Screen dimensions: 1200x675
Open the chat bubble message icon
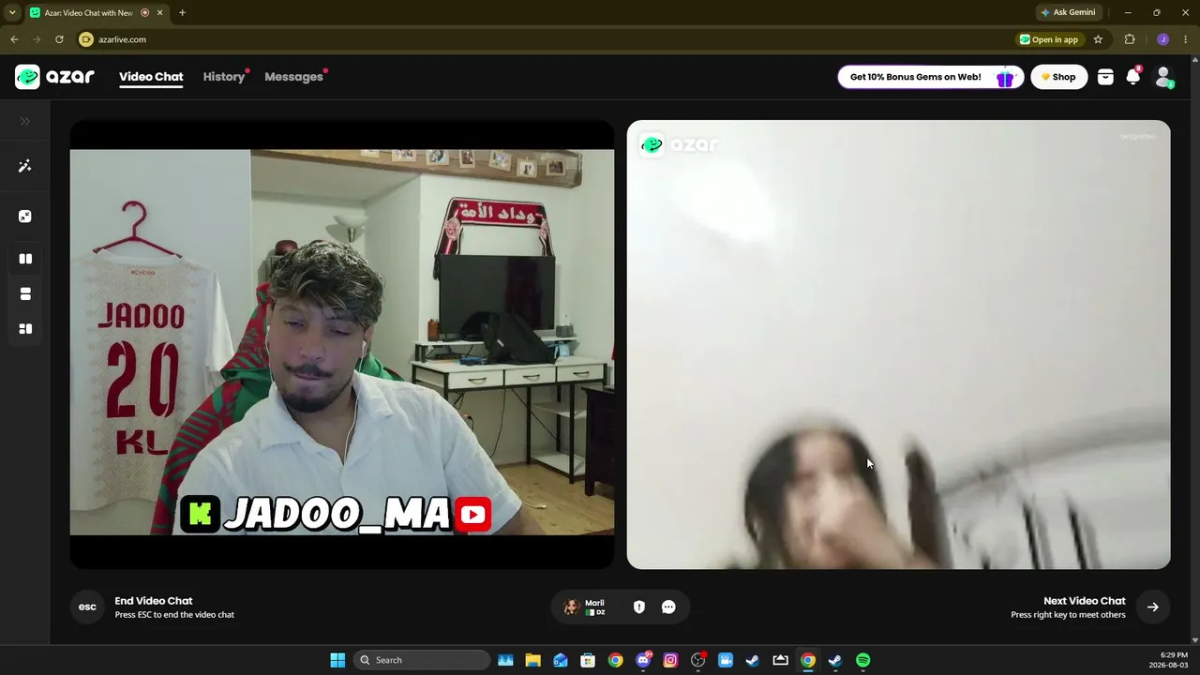pyautogui.click(x=668, y=607)
